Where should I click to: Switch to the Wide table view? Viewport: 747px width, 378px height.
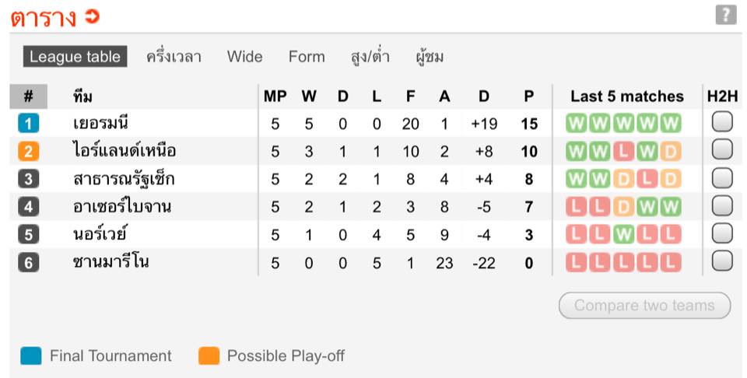[244, 57]
